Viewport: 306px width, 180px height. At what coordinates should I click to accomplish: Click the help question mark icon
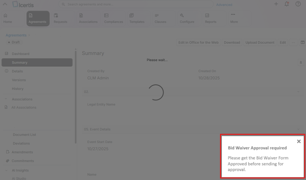(298, 4)
